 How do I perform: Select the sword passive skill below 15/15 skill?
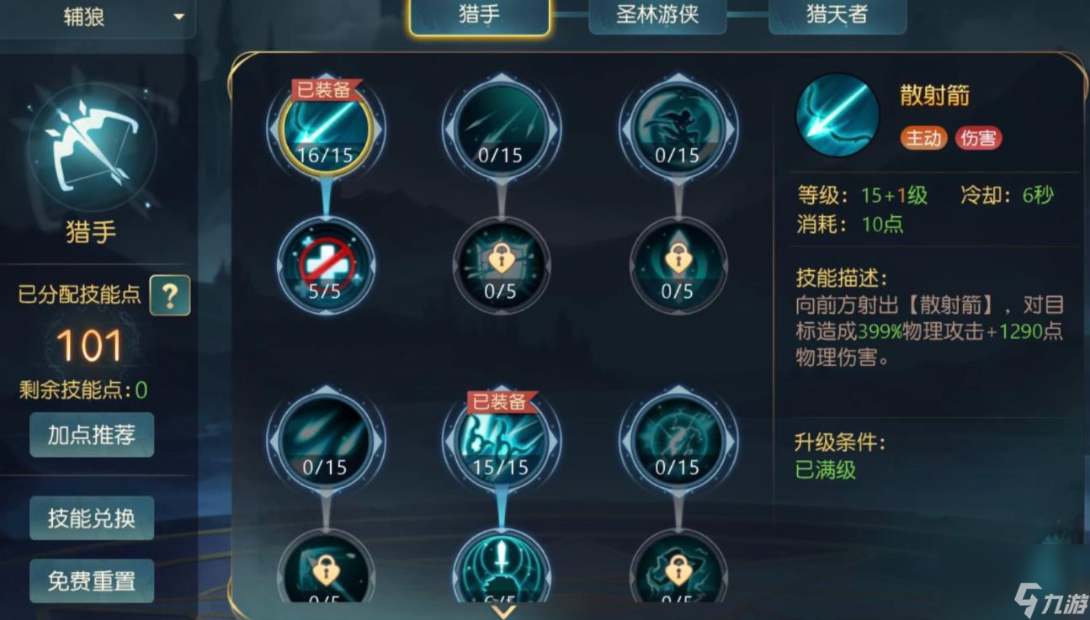click(x=501, y=568)
